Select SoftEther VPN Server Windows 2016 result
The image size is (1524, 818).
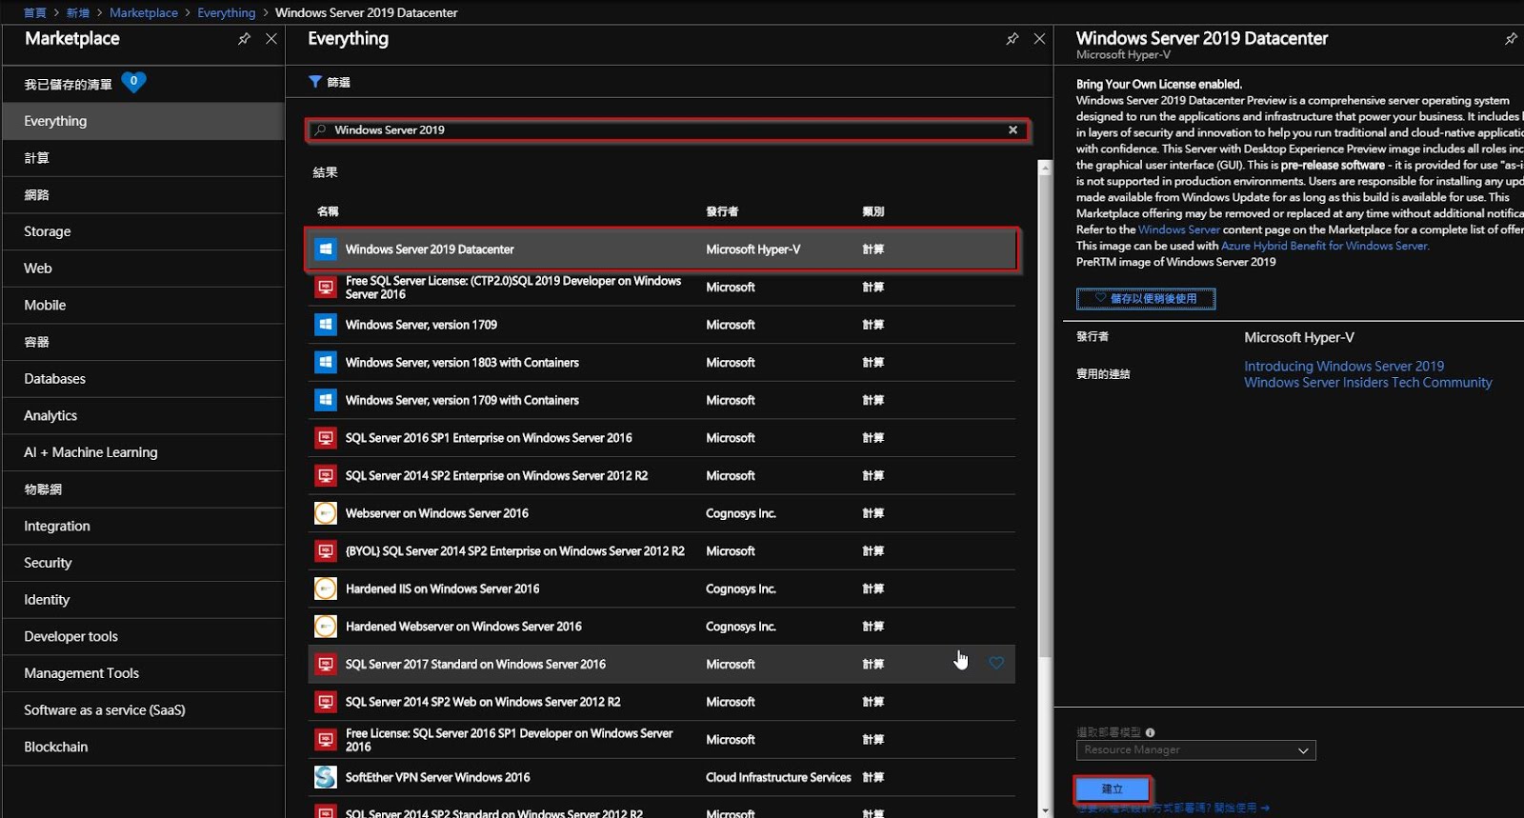tap(662, 777)
